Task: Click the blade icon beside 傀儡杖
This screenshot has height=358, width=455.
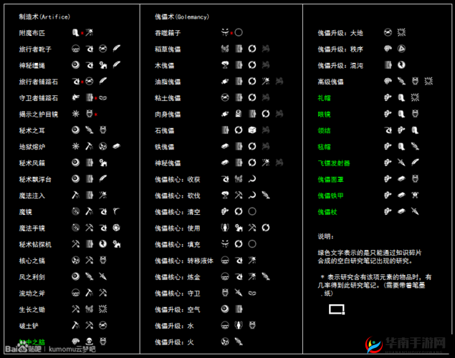Action: tap(415, 211)
